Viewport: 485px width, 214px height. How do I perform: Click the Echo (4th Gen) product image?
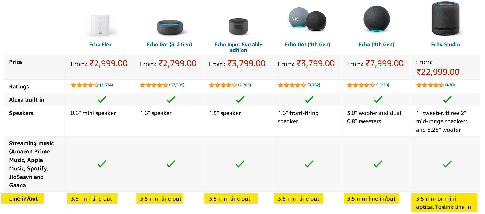(377, 19)
